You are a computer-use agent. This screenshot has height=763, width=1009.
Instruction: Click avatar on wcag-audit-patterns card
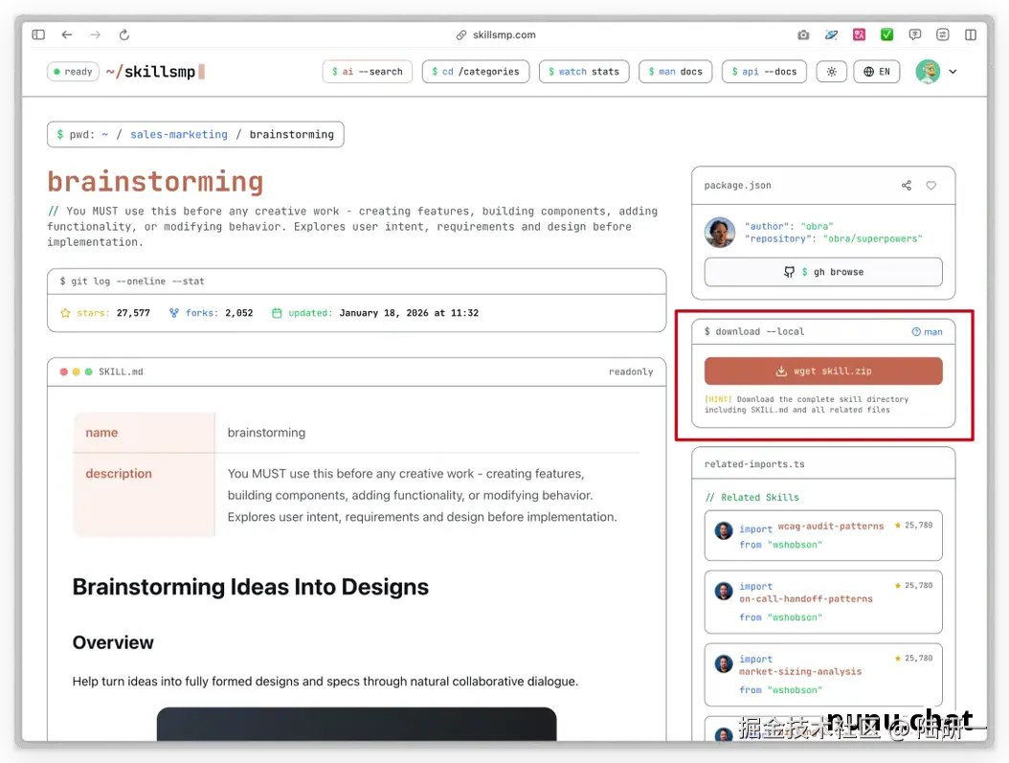[724, 530]
